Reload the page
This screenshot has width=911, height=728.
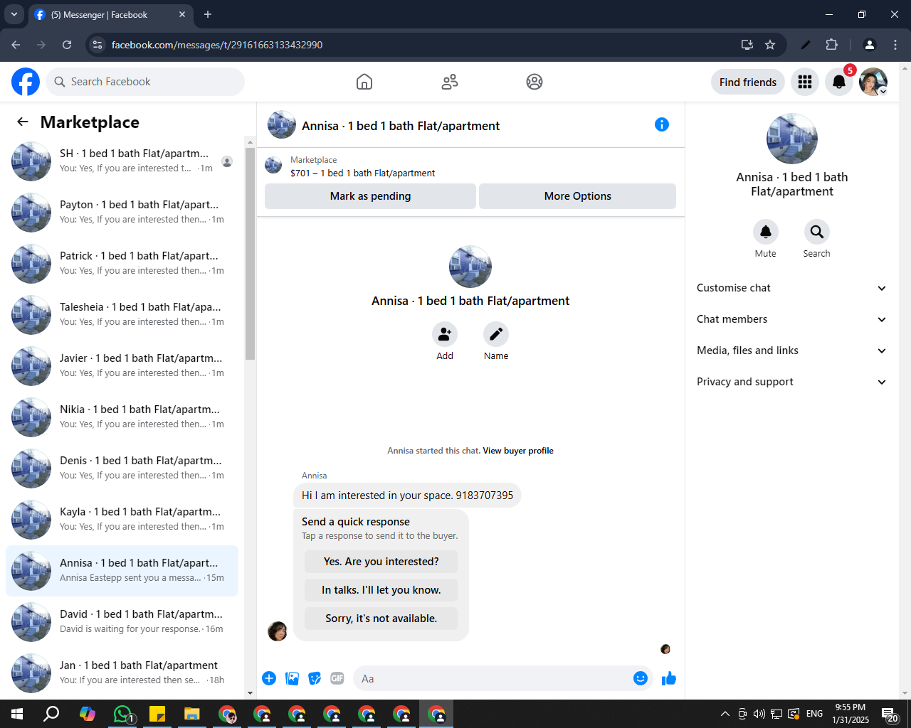[67, 45]
